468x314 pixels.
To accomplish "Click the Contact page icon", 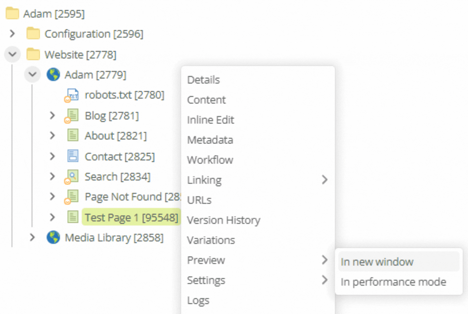I will click(72, 156).
